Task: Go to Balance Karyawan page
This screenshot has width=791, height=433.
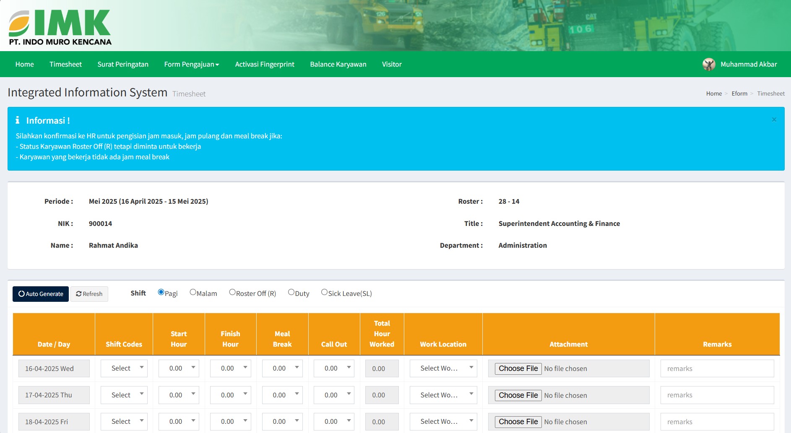Action: pyautogui.click(x=338, y=64)
